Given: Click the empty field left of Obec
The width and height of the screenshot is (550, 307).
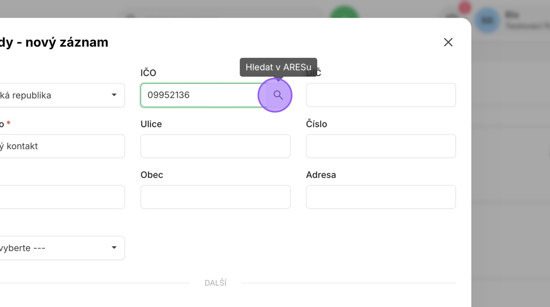Looking at the screenshot, I should pos(62,197).
